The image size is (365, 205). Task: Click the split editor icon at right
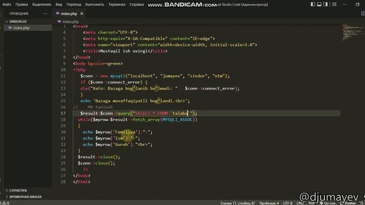pyautogui.click(x=363, y=14)
